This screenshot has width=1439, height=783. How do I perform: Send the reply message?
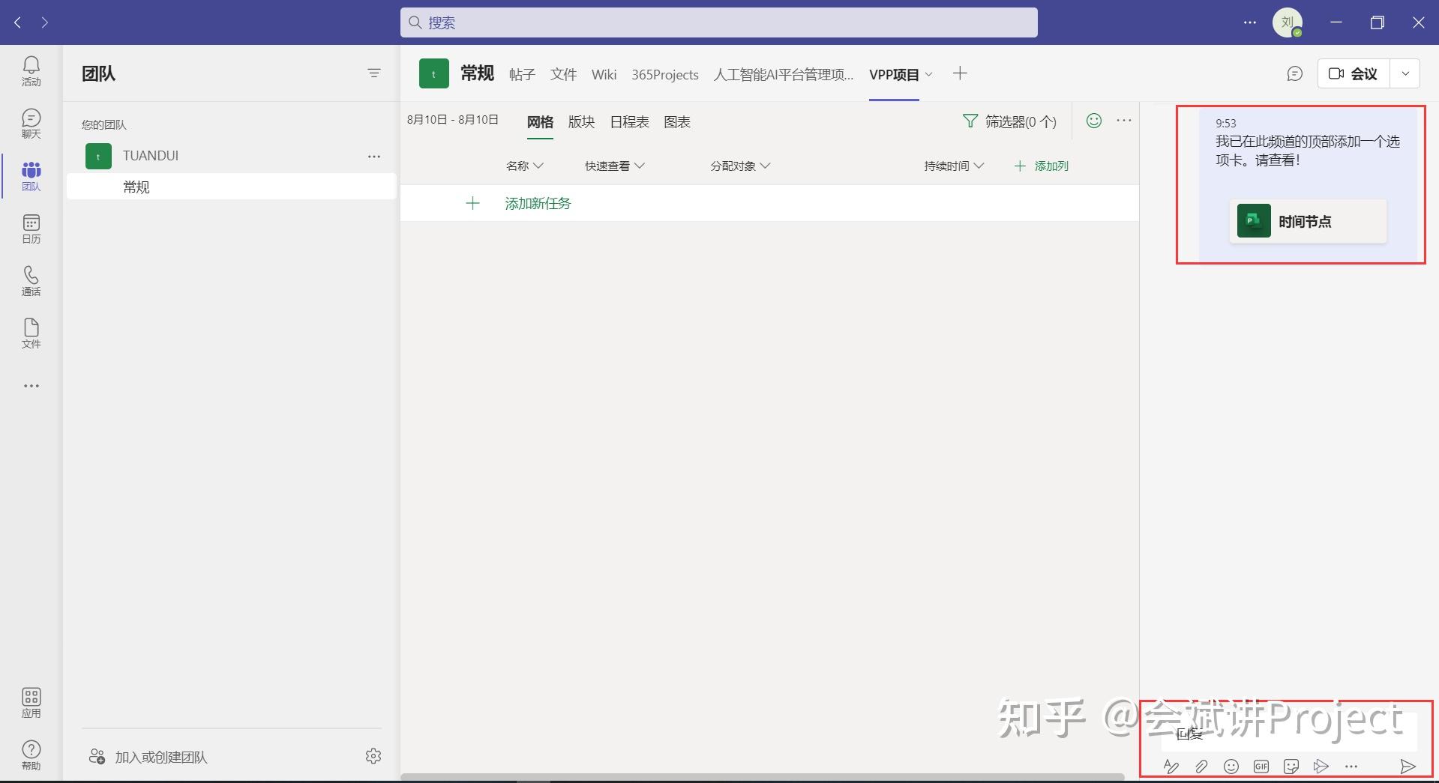tap(1408, 766)
